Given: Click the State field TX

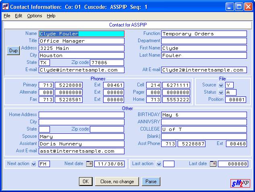Looking at the screenshot, I should coord(44,63).
